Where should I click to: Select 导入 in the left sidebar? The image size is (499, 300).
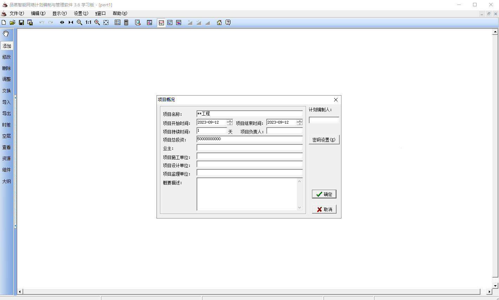7,102
